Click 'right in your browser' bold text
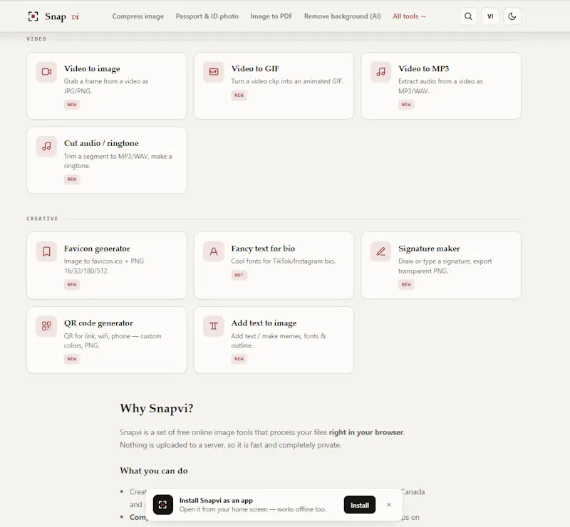This screenshot has height=527, width=570. coord(366,432)
